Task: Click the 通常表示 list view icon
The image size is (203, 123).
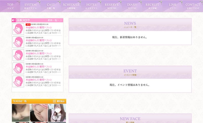Action: (x=54, y=101)
